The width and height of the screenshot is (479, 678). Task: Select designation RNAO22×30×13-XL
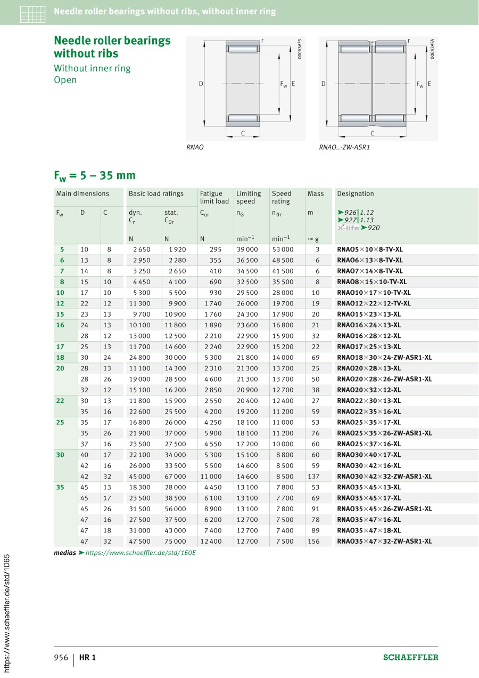[369, 401]
